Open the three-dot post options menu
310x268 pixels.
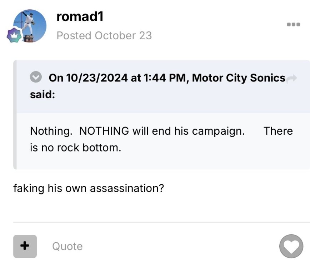click(293, 25)
